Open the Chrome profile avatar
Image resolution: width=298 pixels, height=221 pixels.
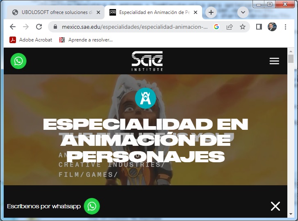(272, 27)
